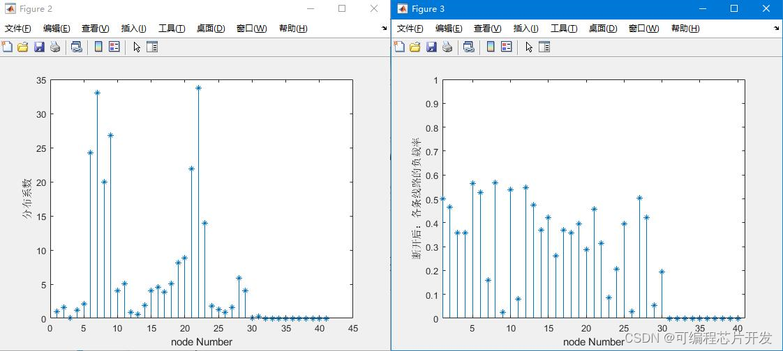The width and height of the screenshot is (783, 351).
Task: Click 'node Number' x-axis label in Figure 2
Action: [x=202, y=342]
